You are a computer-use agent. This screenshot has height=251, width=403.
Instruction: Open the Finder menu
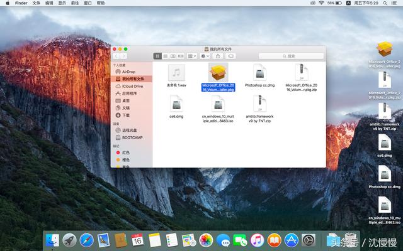(x=21, y=3)
